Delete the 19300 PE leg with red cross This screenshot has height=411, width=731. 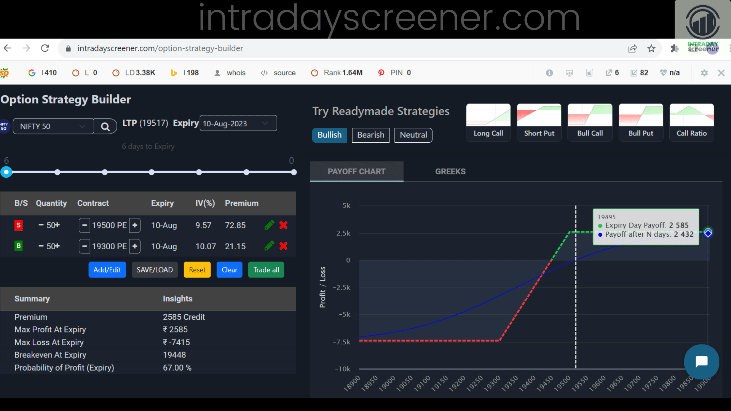coord(283,246)
